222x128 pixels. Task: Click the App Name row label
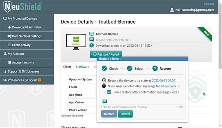point(76,95)
